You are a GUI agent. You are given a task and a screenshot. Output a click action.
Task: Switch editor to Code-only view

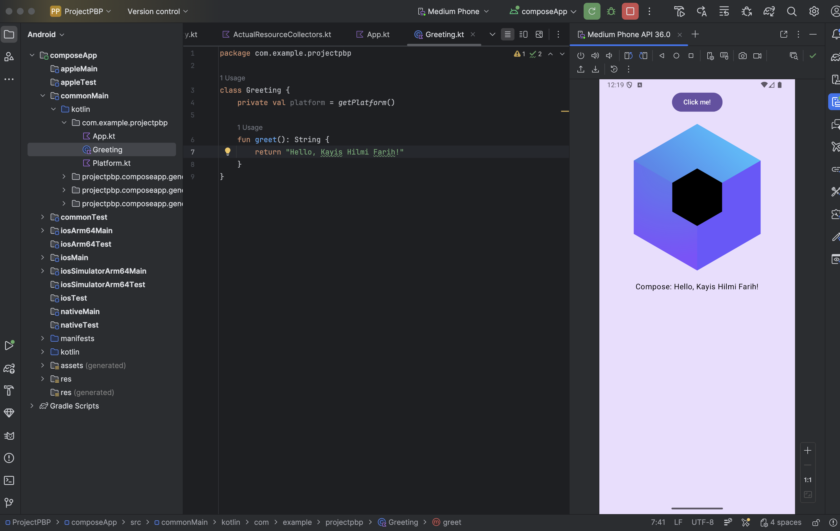[507, 35]
